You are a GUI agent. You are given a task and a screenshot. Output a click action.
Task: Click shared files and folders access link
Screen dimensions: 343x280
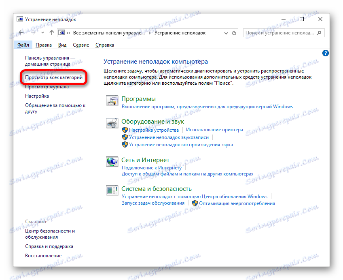(187, 174)
